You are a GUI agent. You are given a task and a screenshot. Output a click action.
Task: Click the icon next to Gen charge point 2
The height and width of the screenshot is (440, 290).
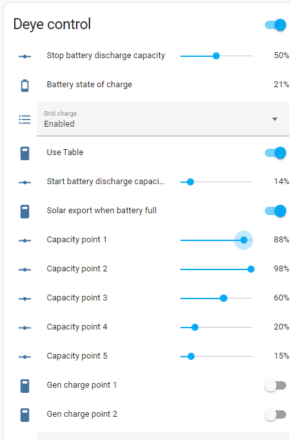25,415
